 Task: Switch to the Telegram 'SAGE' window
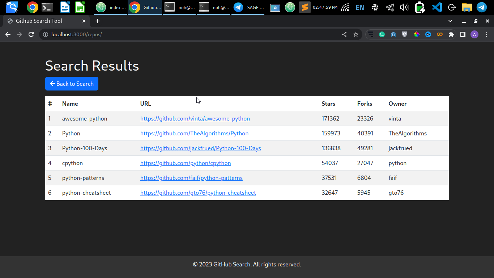tap(248, 7)
